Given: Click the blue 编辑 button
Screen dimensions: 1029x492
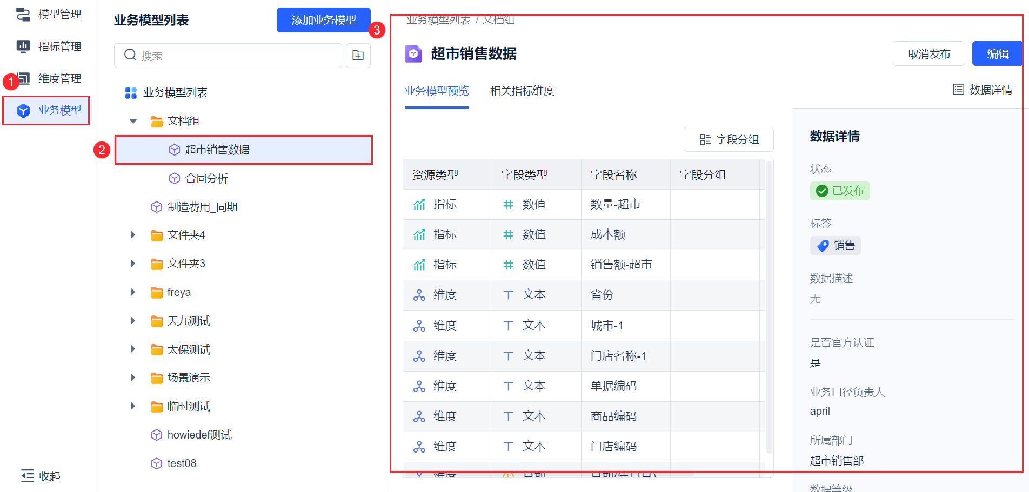Looking at the screenshot, I should click(998, 54).
